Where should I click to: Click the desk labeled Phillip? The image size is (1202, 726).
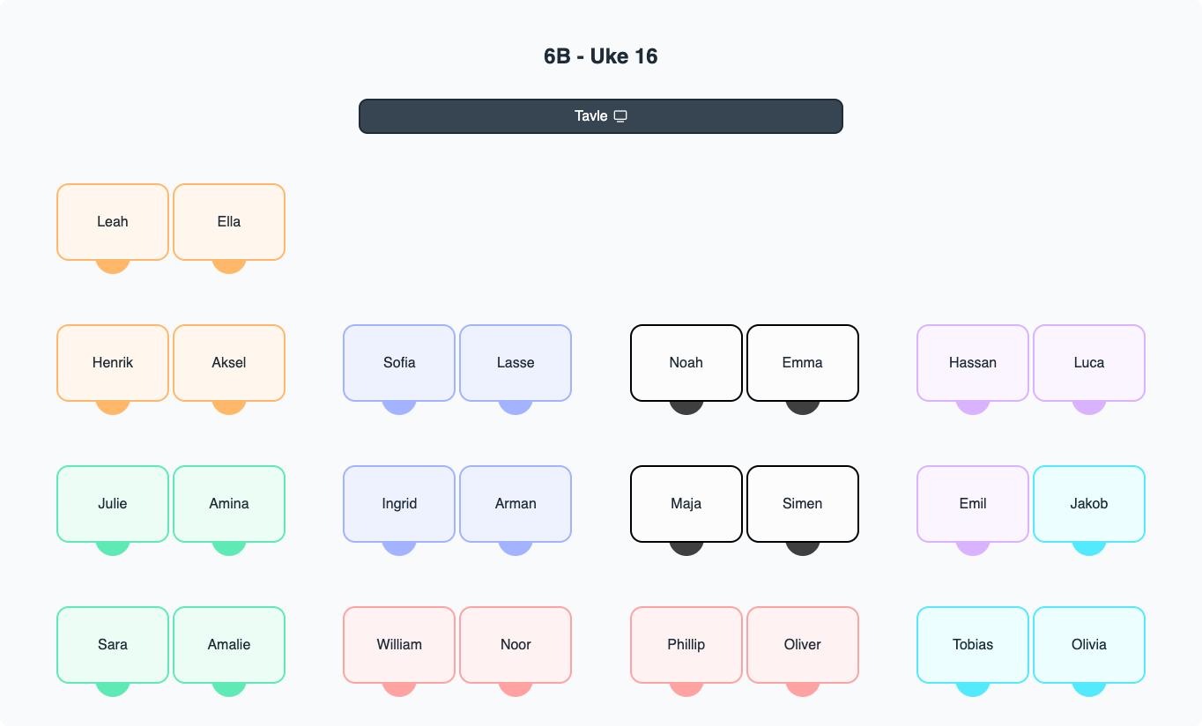686,644
